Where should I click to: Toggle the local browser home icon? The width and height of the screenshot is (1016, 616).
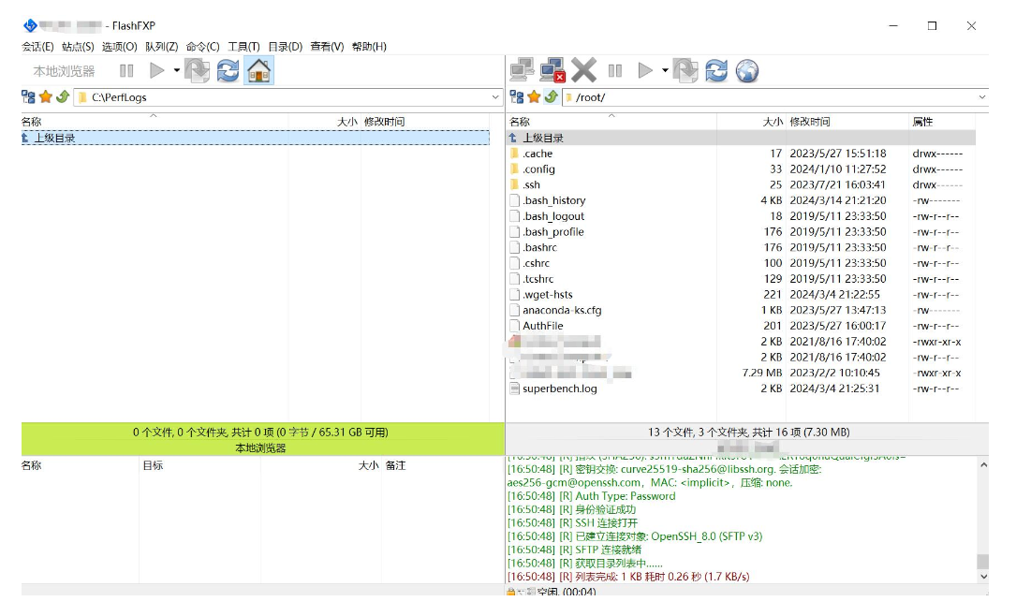pos(258,70)
